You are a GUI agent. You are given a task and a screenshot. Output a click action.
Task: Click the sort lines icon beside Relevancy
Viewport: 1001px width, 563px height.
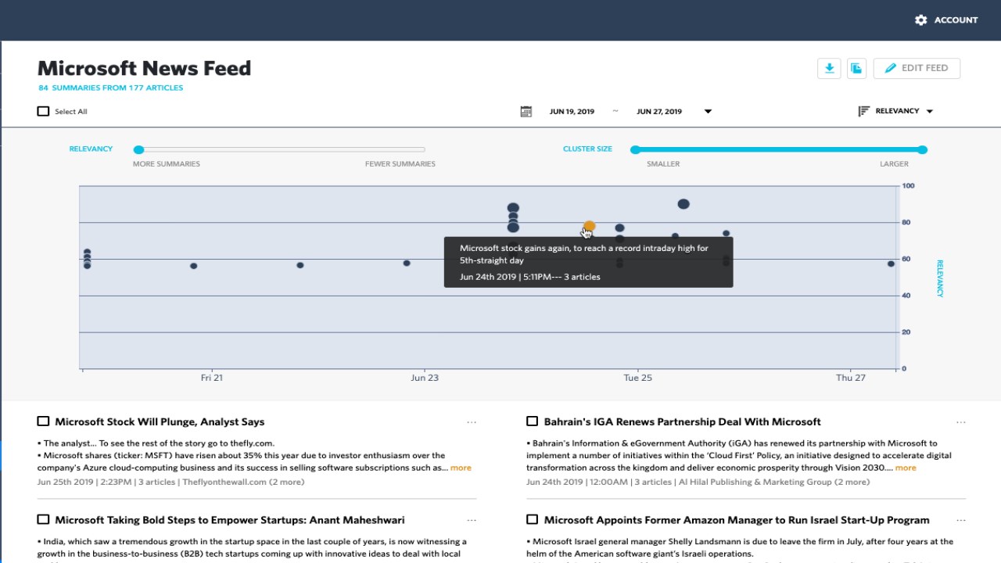864,111
